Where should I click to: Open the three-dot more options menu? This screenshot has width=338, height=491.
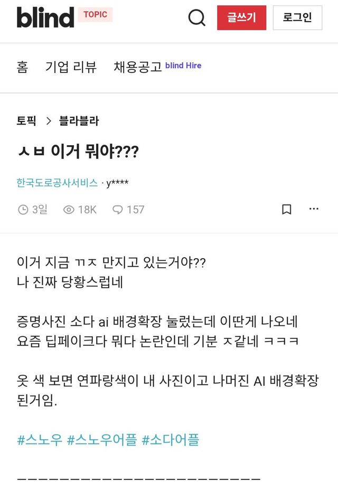[314, 209]
